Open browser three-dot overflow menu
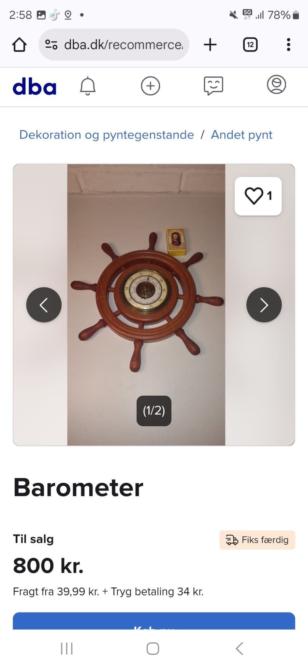 click(288, 45)
